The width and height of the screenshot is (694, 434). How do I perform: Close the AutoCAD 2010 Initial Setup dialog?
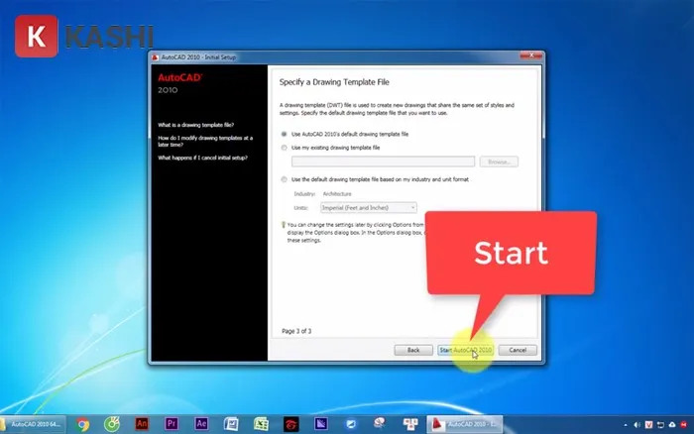[531, 55]
